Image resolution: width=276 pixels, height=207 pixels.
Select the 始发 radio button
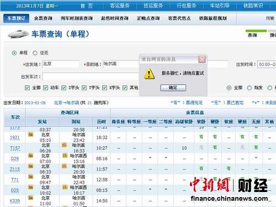[x=250, y=88]
